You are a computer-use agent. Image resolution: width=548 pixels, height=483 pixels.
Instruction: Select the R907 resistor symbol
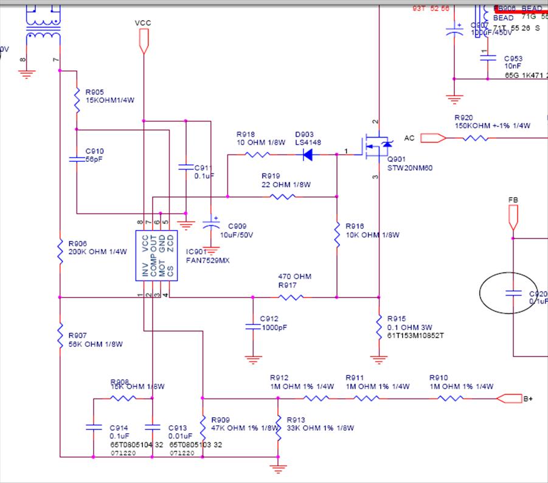[60, 336]
